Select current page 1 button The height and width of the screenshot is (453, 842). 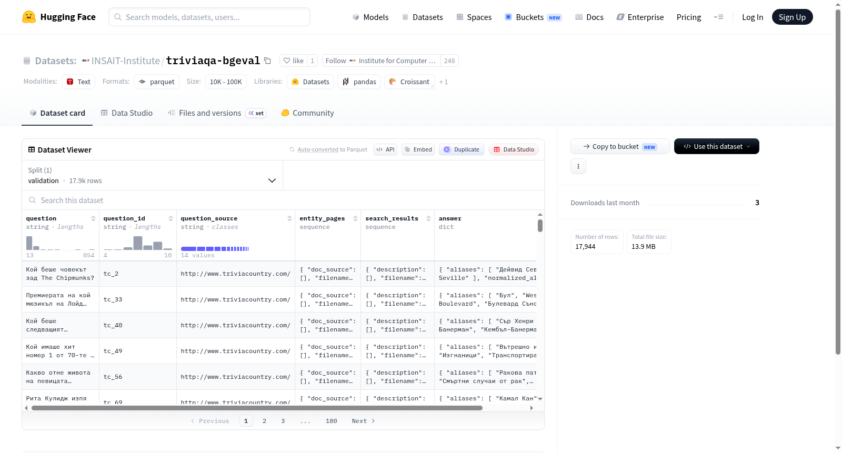pyautogui.click(x=246, y=421)
